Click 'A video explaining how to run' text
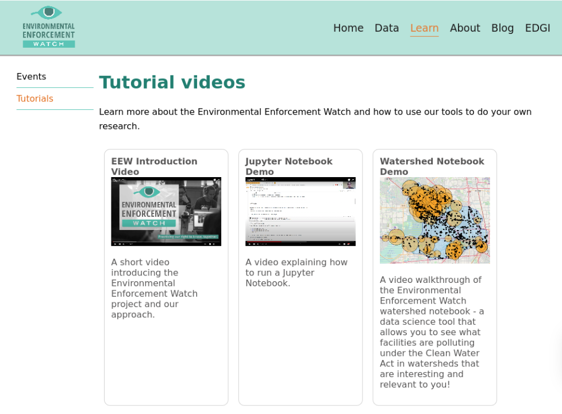 click(297, 273)
